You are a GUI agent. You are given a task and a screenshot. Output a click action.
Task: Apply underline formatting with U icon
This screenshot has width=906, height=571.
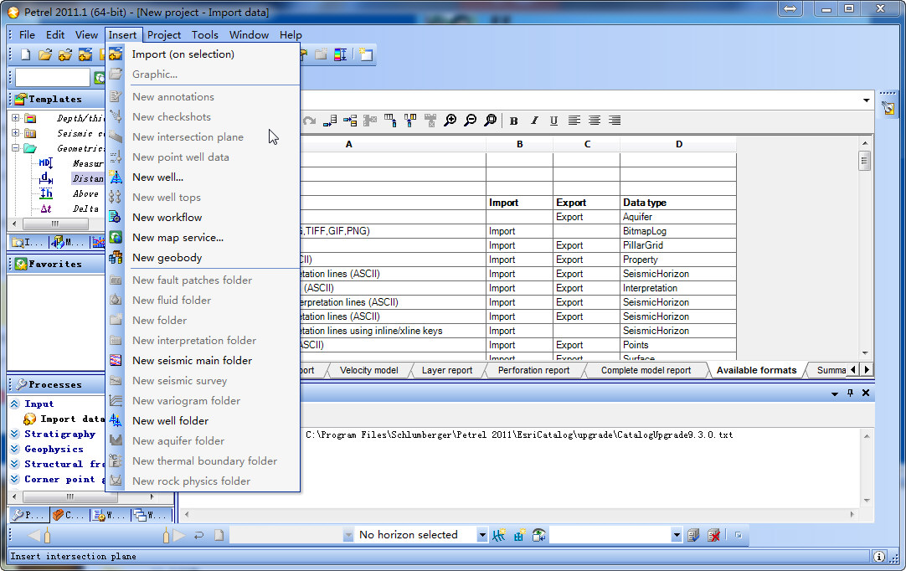(553, 121)
